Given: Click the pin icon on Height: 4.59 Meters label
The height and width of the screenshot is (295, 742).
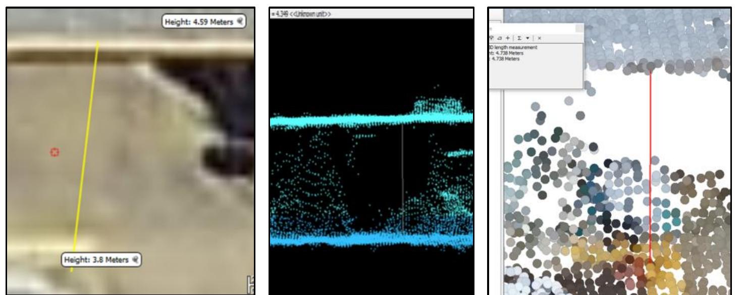Looking at the screenshot, I should 240,21.
